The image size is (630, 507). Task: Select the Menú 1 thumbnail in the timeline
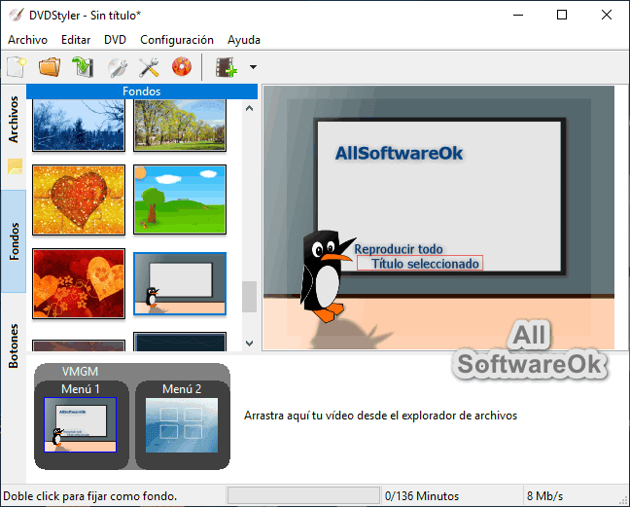click(x=81, y=424)
